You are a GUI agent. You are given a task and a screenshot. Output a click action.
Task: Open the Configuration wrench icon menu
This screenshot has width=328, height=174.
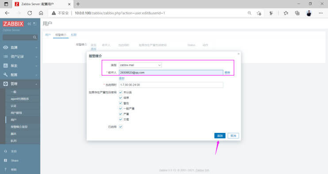click(x=6, y=75)
